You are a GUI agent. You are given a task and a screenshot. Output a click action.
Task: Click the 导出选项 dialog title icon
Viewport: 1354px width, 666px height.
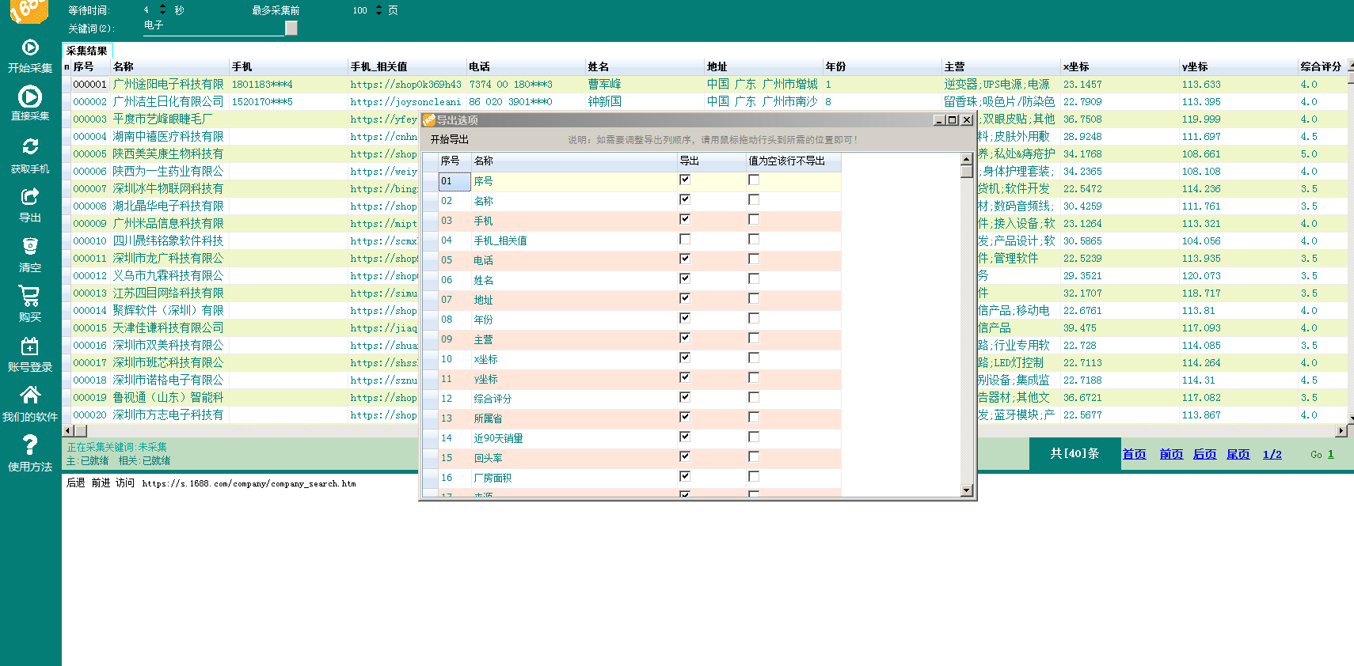pyautogui.click(x=429, y=120)
